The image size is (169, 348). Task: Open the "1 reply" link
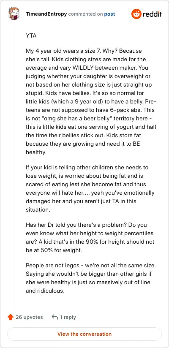click(x=68, y=317)
